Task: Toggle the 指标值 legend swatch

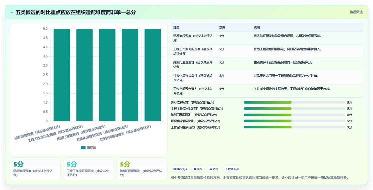Action: (x=83, y=148)
